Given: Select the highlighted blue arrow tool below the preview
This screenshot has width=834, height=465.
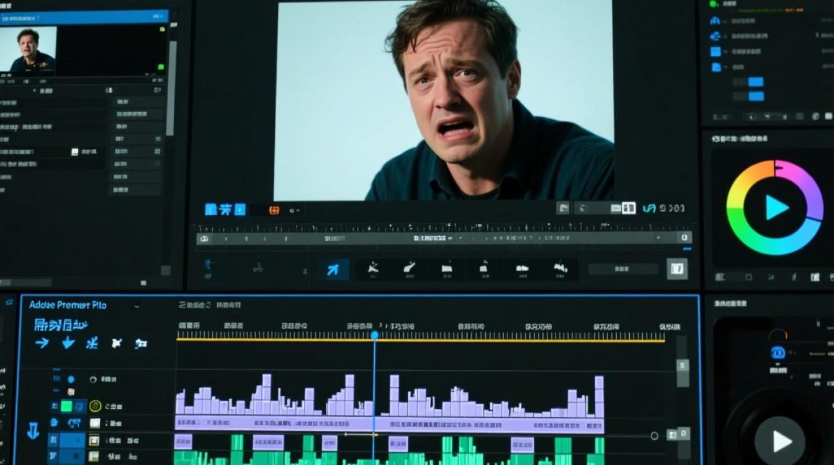Looking at the screenshot, I should click(x=333, y=270).
